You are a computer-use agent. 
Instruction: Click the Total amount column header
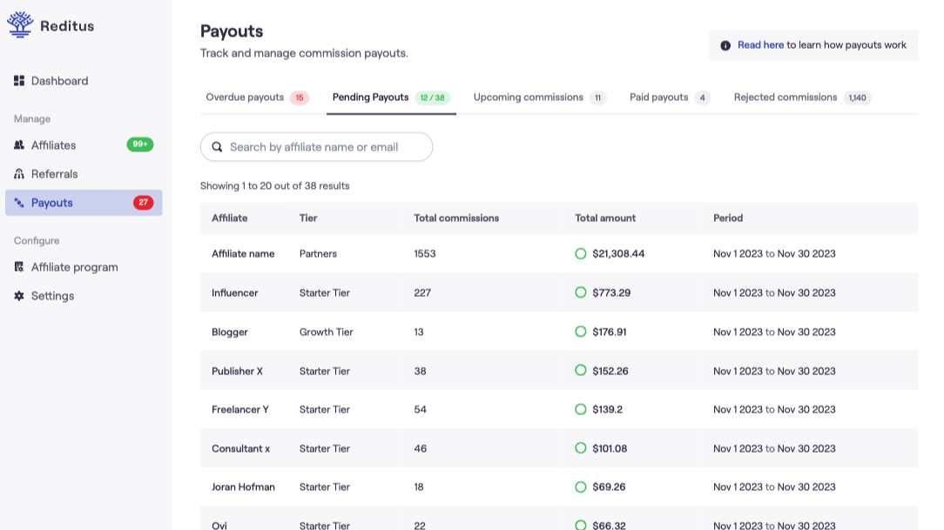pos(605,218)
